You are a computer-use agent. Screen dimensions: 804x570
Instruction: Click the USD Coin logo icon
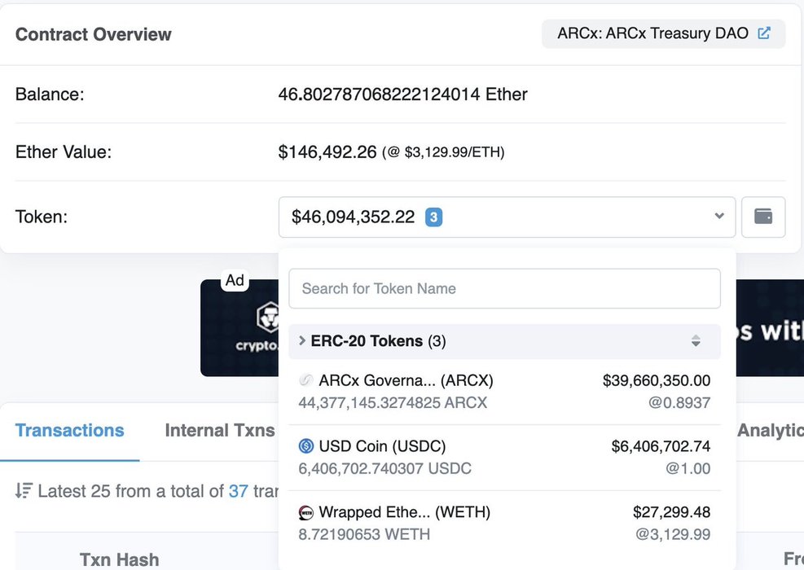click(306, 446)
